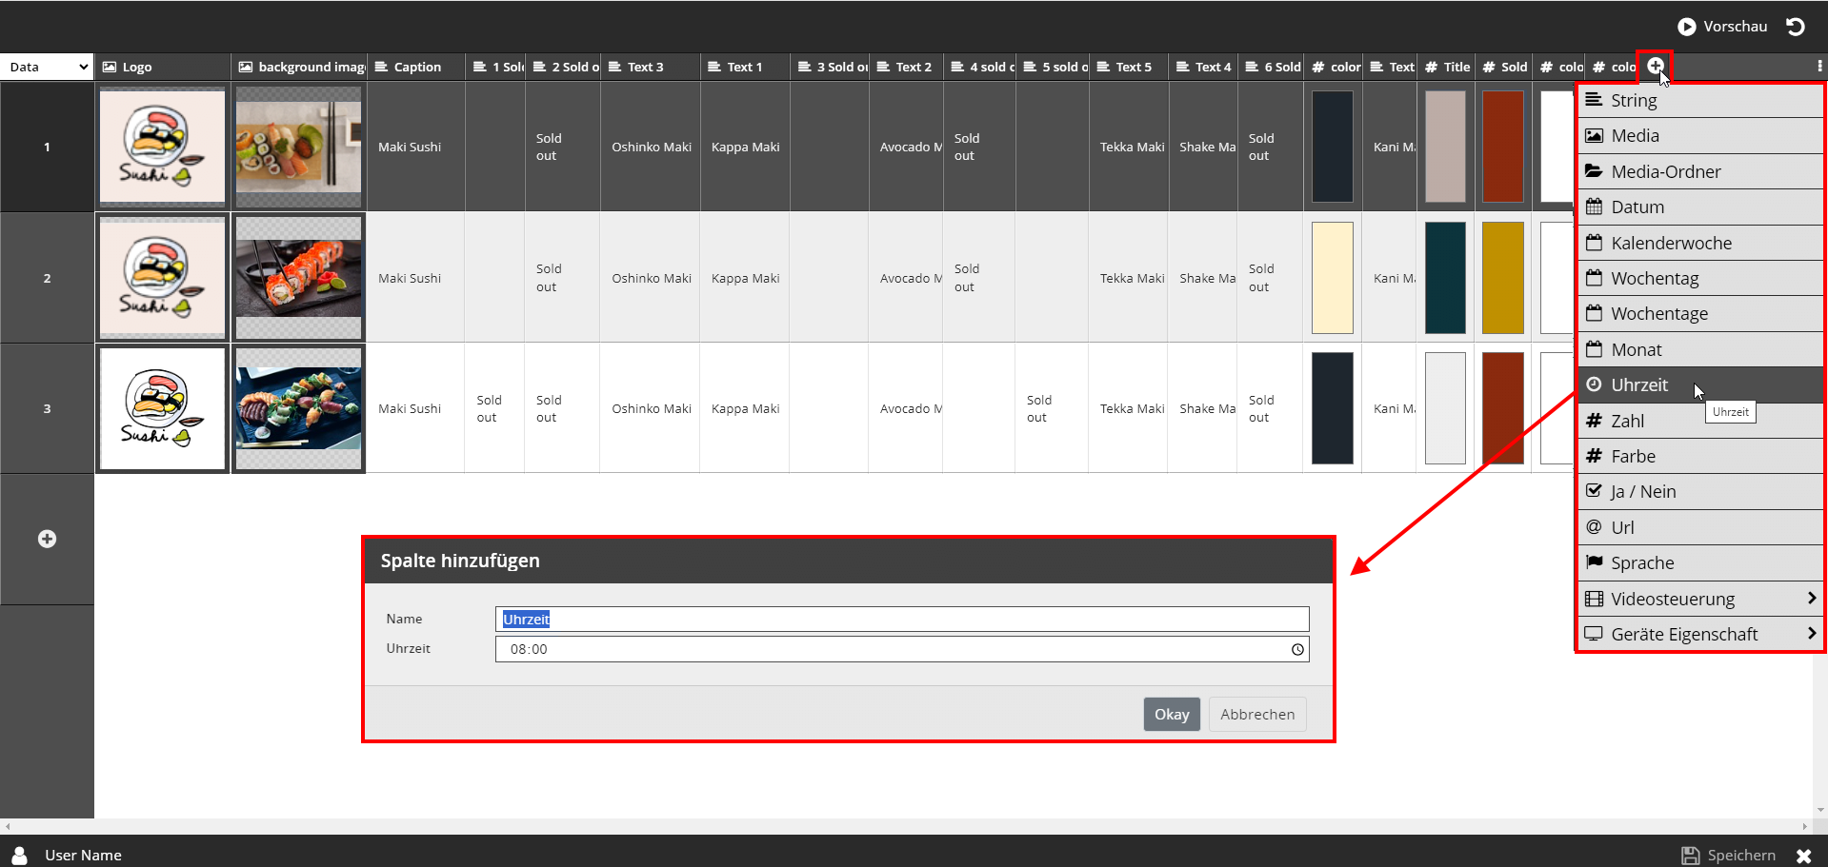Image resolution: width=1828 pixels, height=867 pixels.
Task: Expand the Videosteuerung submenu
Action: pyautogui.click(x=1700, y=599)
